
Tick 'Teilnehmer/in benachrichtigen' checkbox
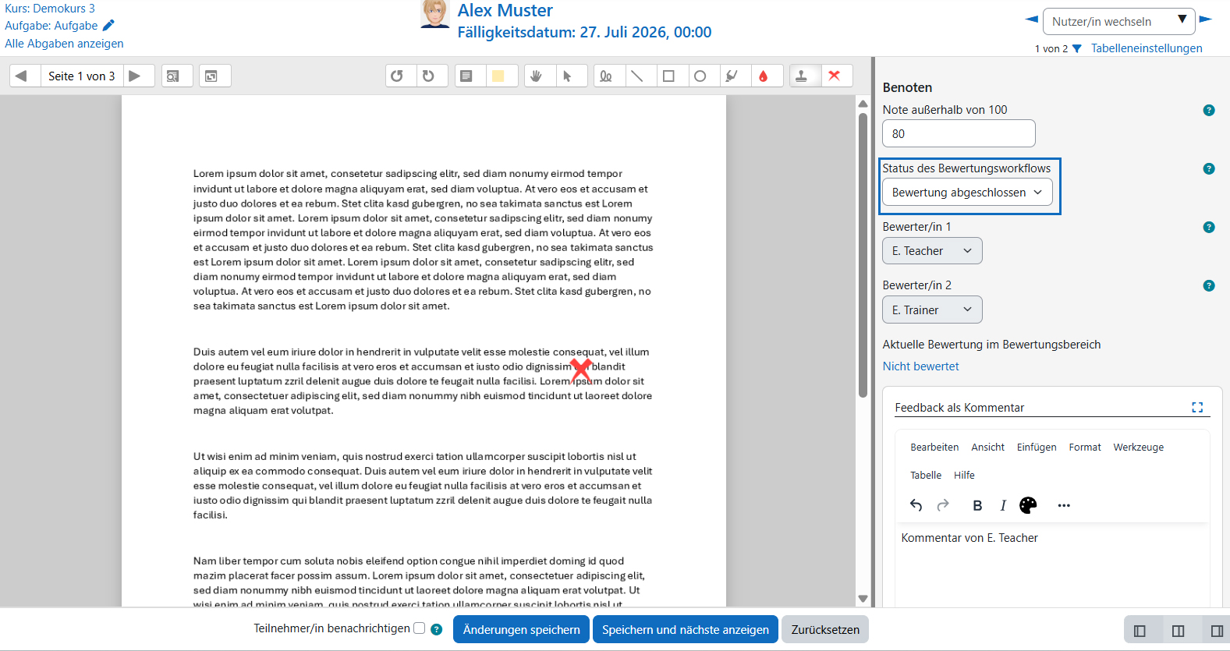(x=420, y=628)
